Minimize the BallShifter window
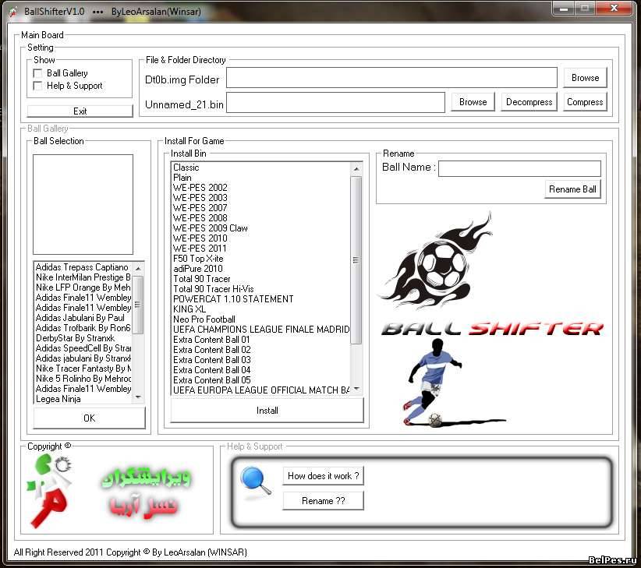 tap(564, 8)
